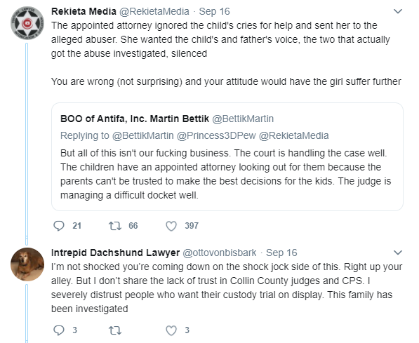Open the Rekieta Media tweet options chevron

[x=398, y=11]
